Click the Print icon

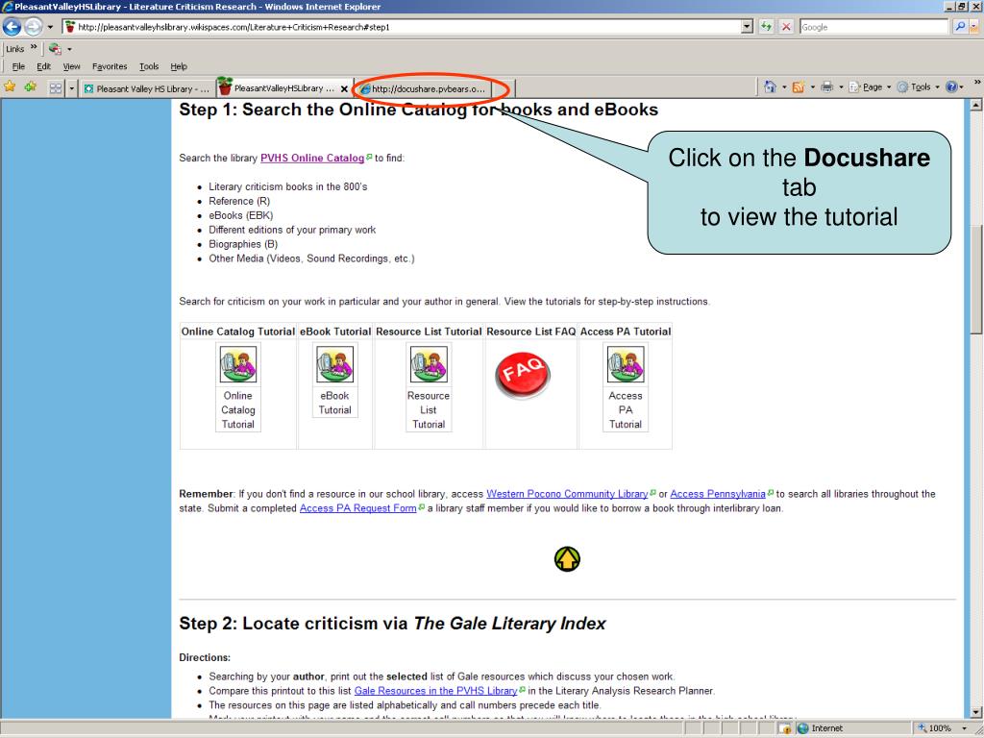coord(827,87)
